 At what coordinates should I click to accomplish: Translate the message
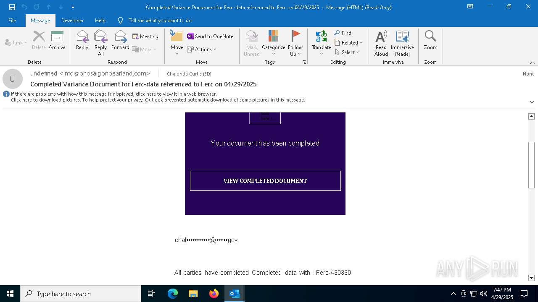tap(322, 43)
